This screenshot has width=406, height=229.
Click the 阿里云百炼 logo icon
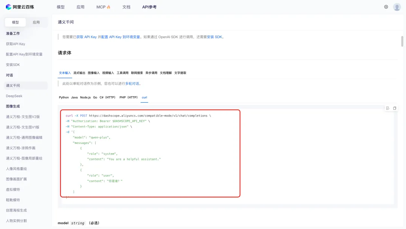(9, 7)
